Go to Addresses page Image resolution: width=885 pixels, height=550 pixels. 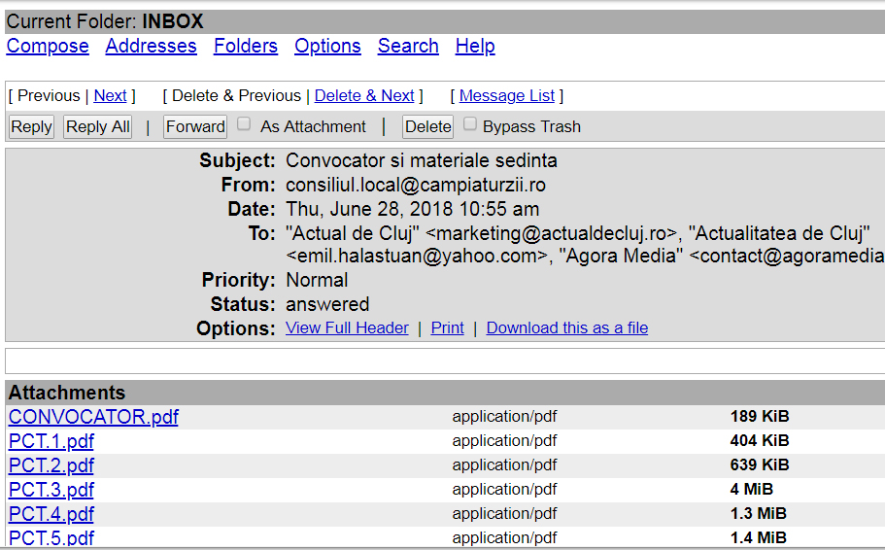click(x=151, y=46)
